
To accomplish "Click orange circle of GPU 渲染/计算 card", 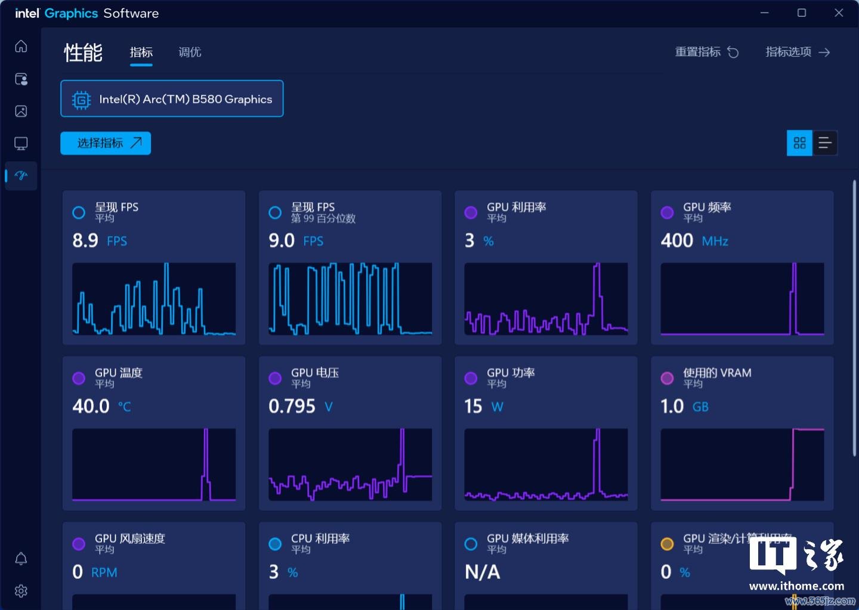I will tap(668, 544).
